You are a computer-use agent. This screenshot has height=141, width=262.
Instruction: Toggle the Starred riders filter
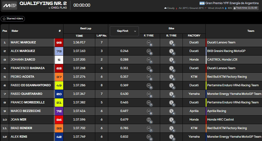[x=13, y=19]
